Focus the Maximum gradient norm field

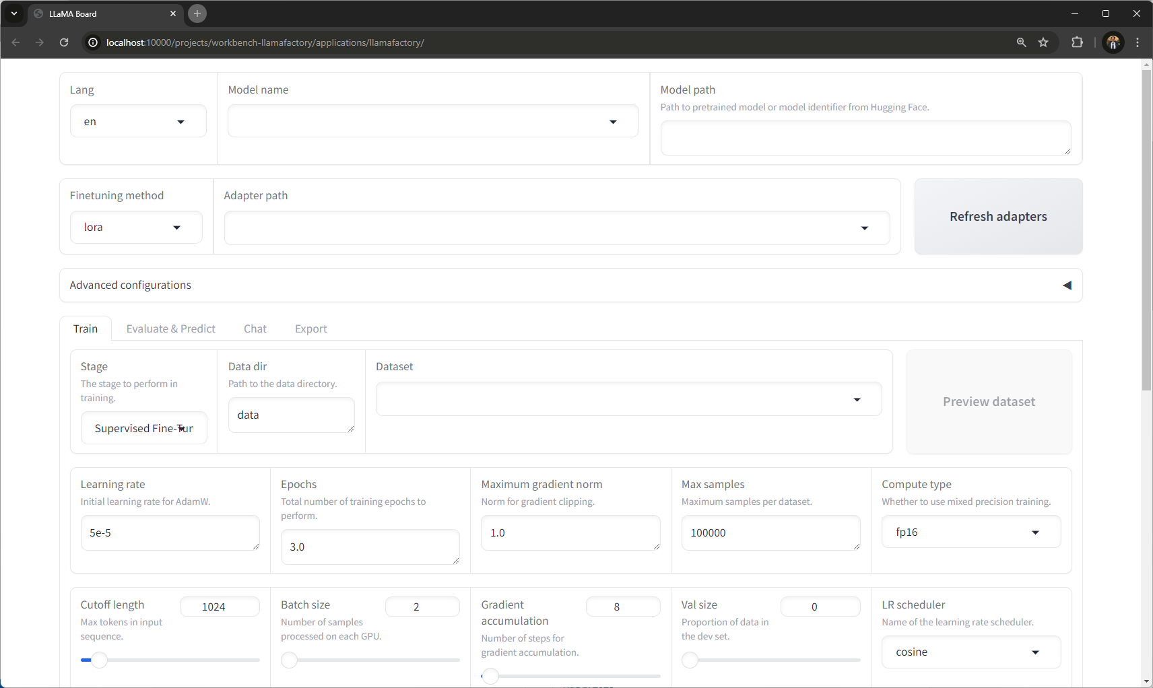tap(570, 532)
